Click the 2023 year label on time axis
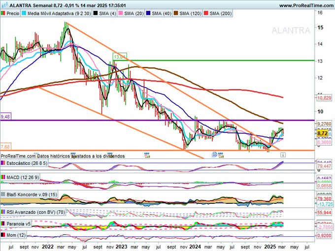This screenshot has width=335, height=251. coord(121,247)
